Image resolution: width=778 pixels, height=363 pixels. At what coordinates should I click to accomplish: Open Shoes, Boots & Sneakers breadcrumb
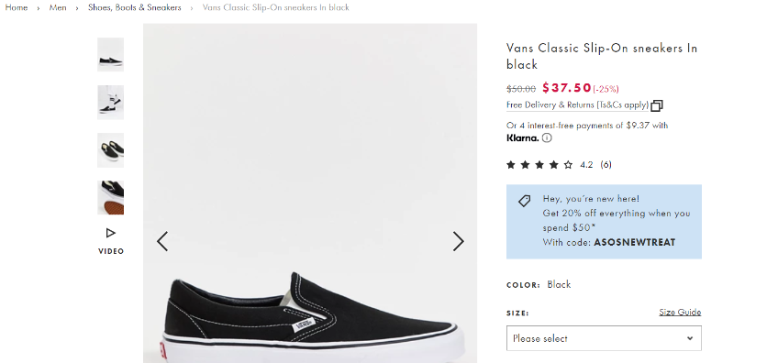[x=135, y=7]
